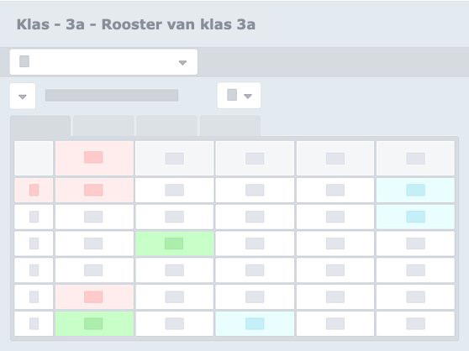Click the last day header of the timetable

pos(415,158)
